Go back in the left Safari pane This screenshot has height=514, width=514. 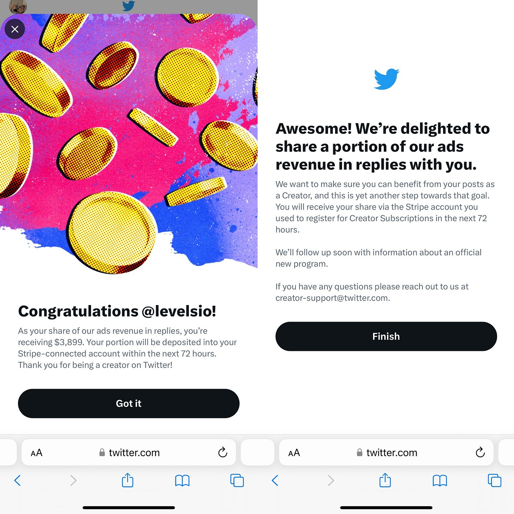17,480
